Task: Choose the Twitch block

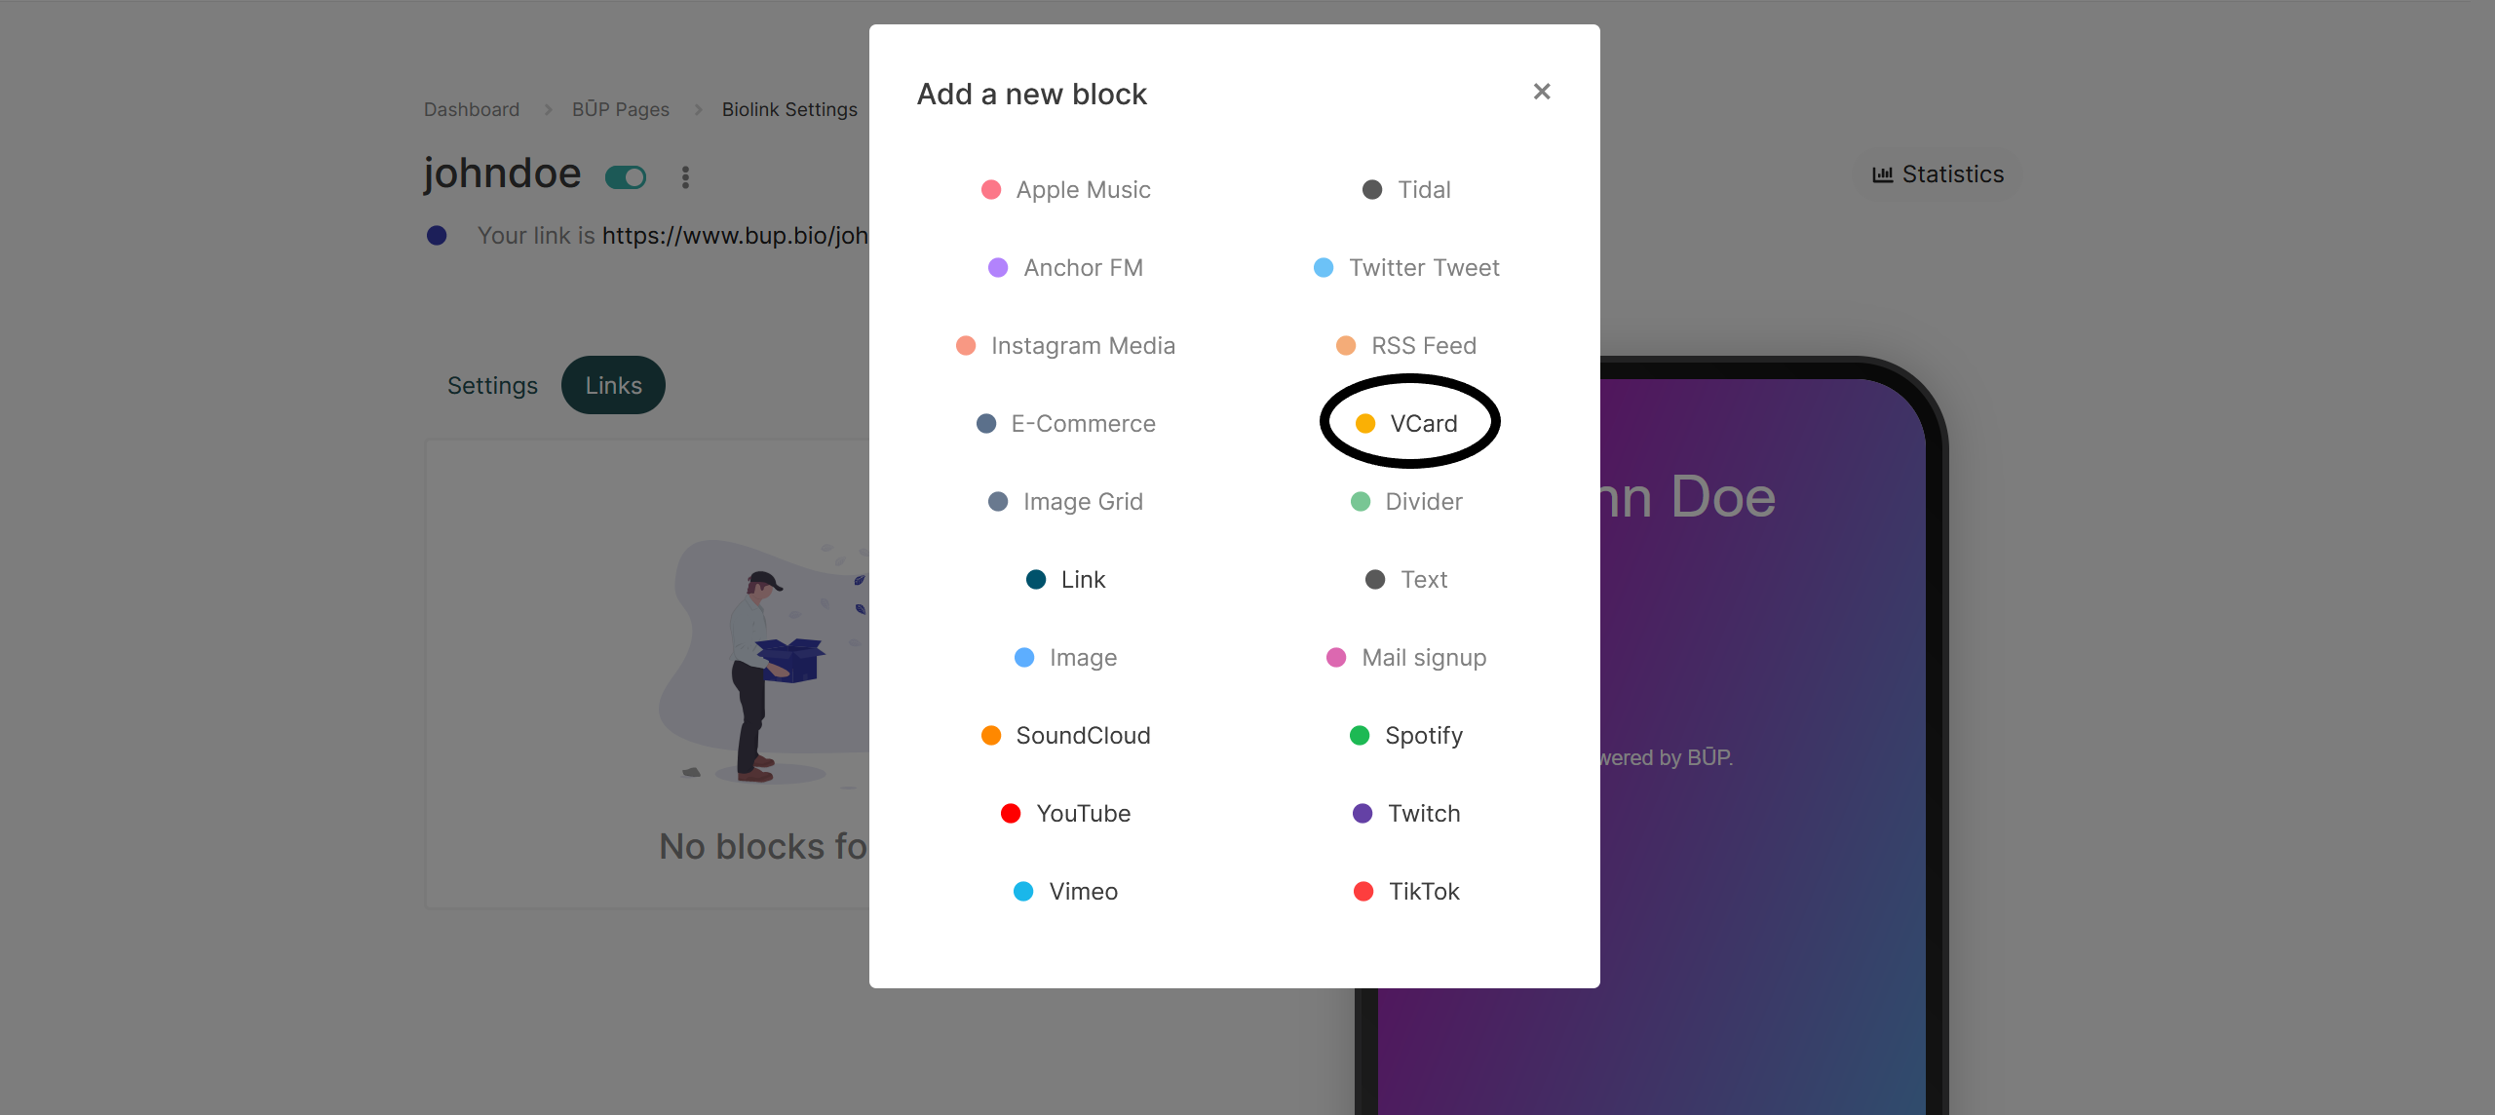Action: pyautogui.click(x=1405, y=813)
